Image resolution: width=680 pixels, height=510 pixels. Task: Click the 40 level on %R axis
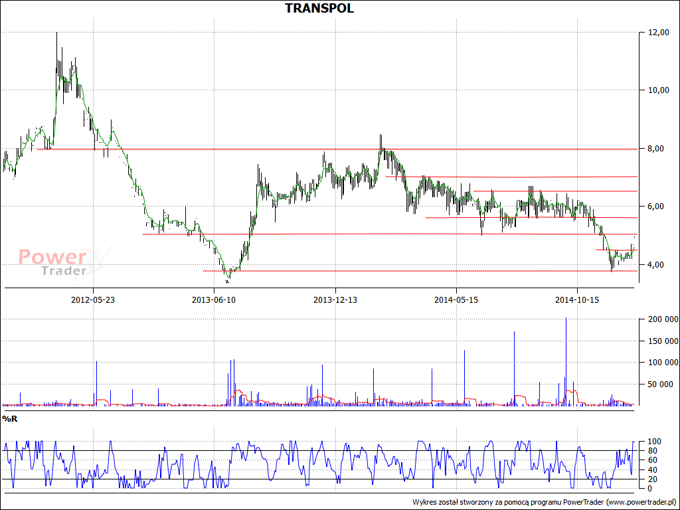point(653,470)
